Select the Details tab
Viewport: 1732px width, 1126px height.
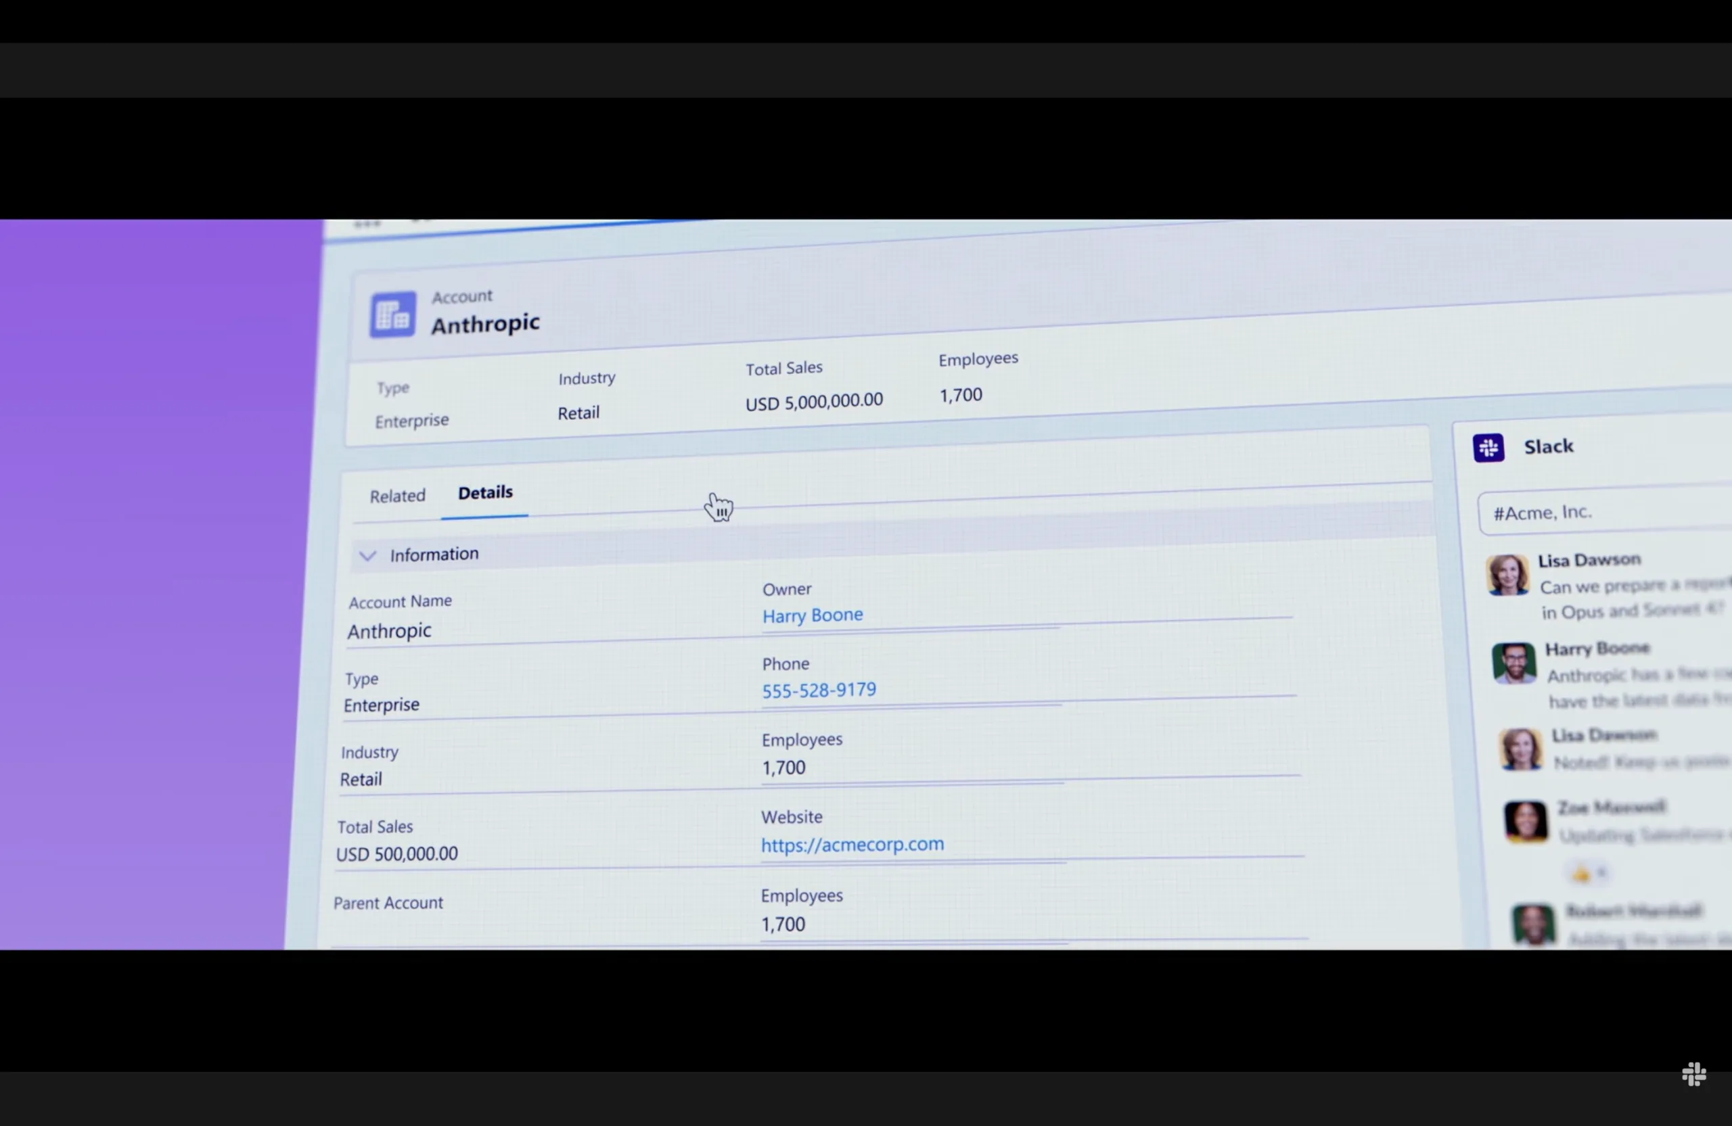[484, 493]
